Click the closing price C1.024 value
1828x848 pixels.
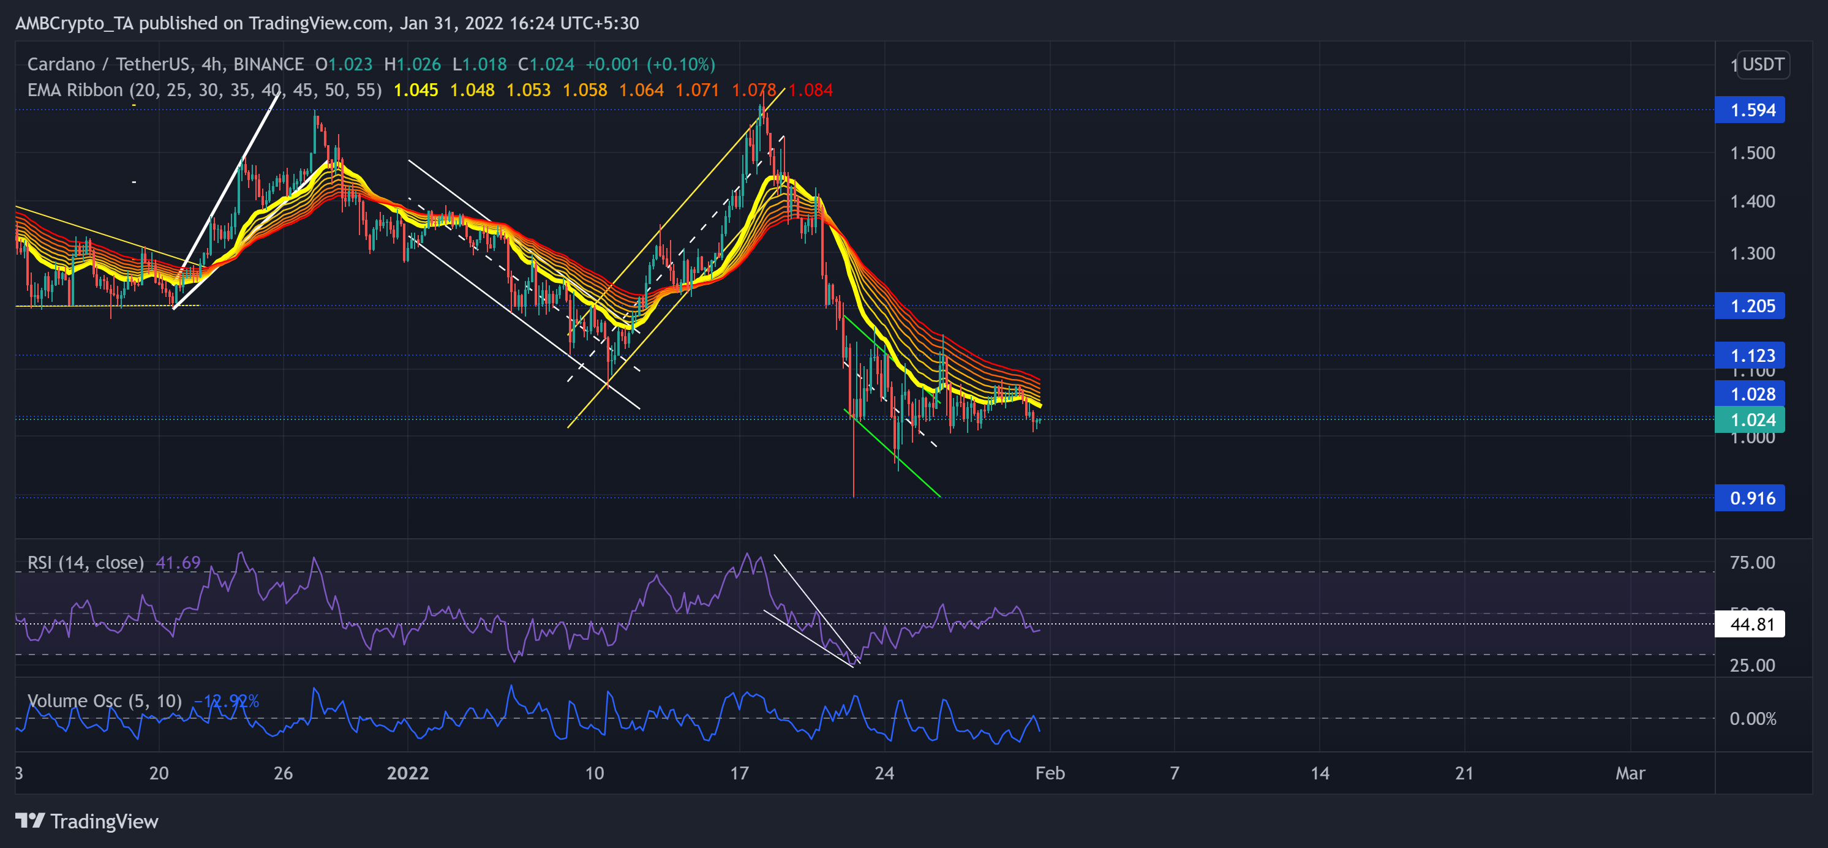tap(546, 64)
